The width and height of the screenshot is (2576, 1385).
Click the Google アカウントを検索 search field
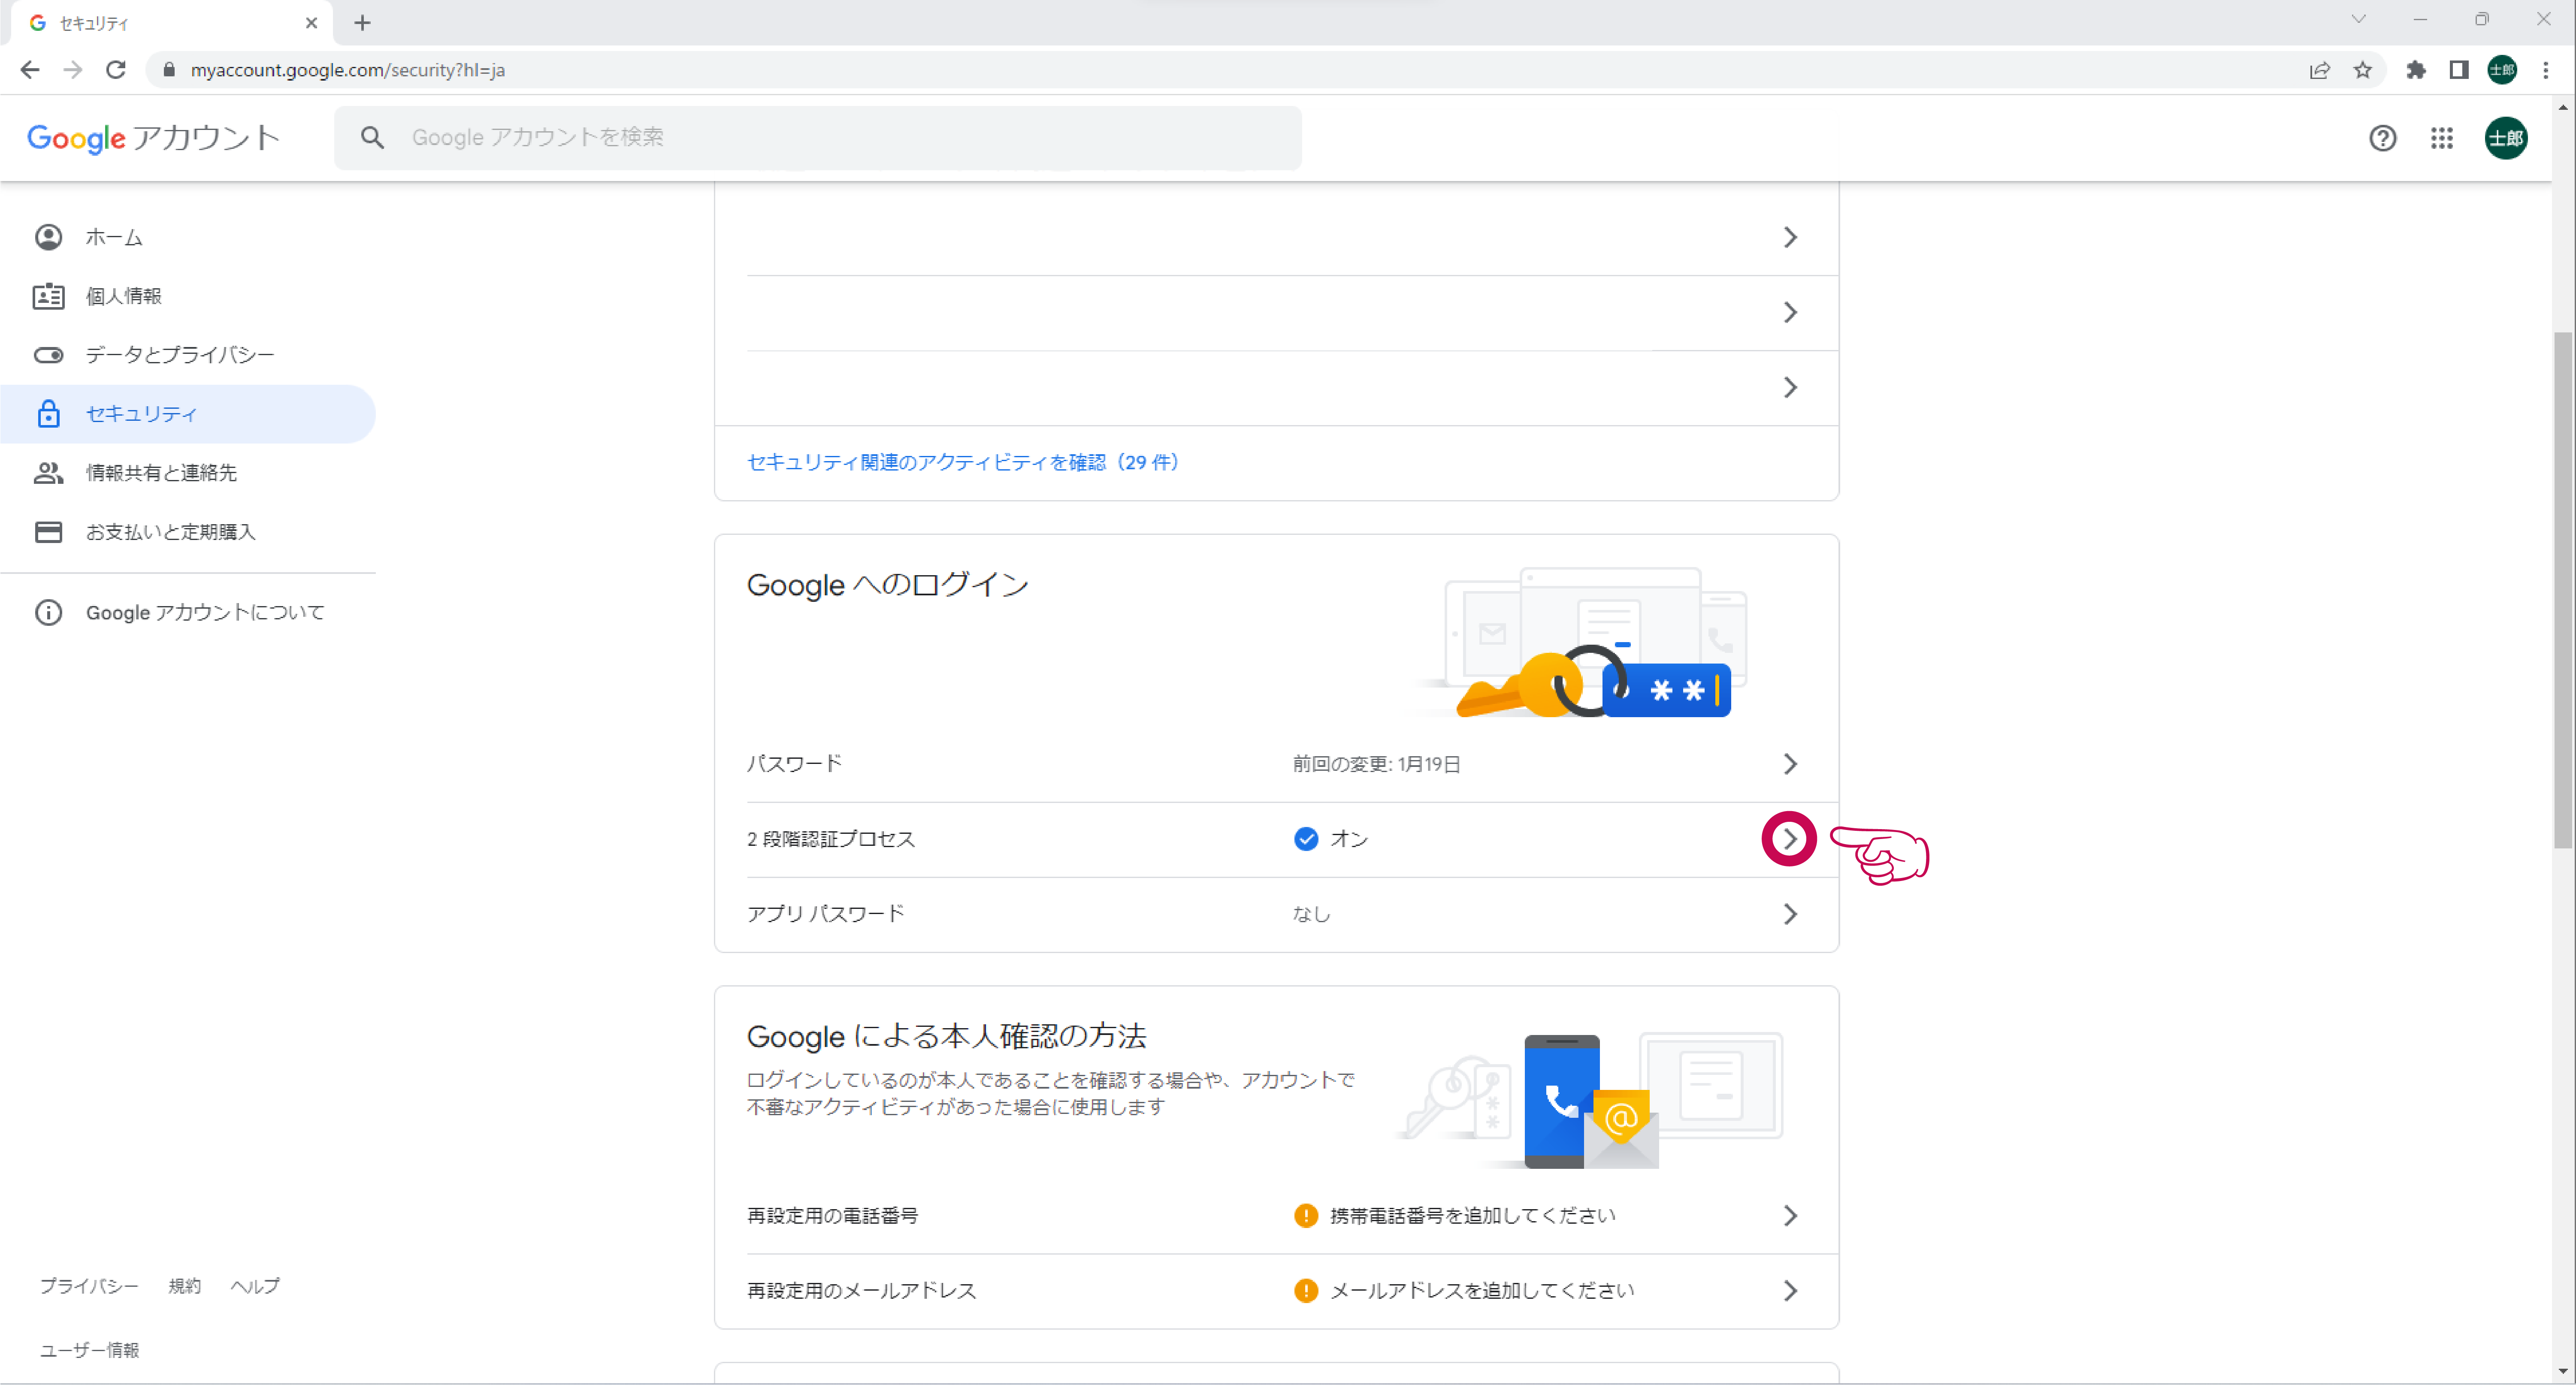coord(818,138)
